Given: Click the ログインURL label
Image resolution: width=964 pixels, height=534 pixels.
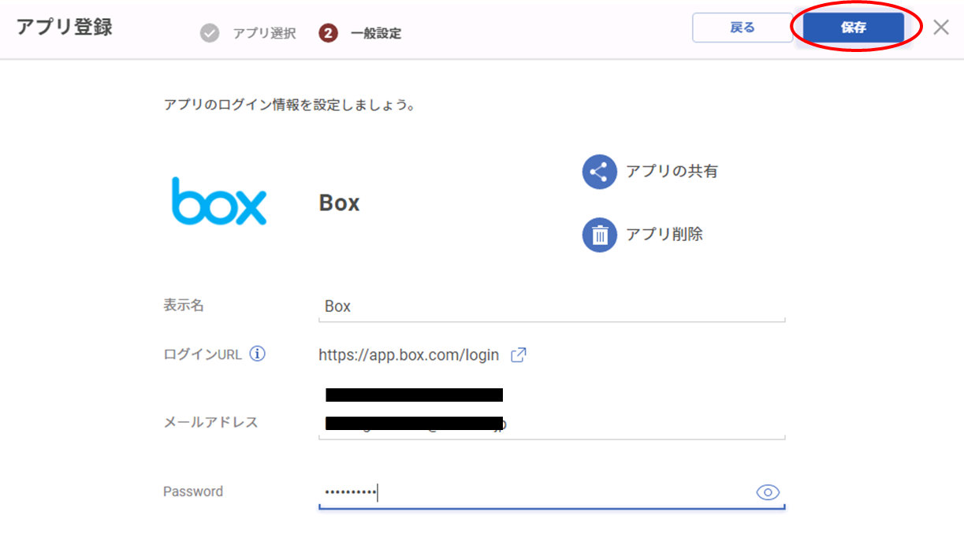Looking at the screenshot, I should [203, 354].
